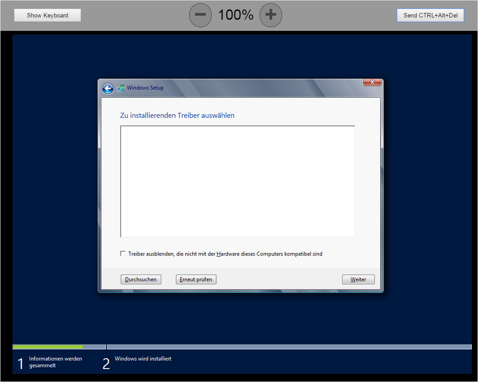Zoom in with the plus button
The image size is (478, 382).
click(x=271, y=15)
